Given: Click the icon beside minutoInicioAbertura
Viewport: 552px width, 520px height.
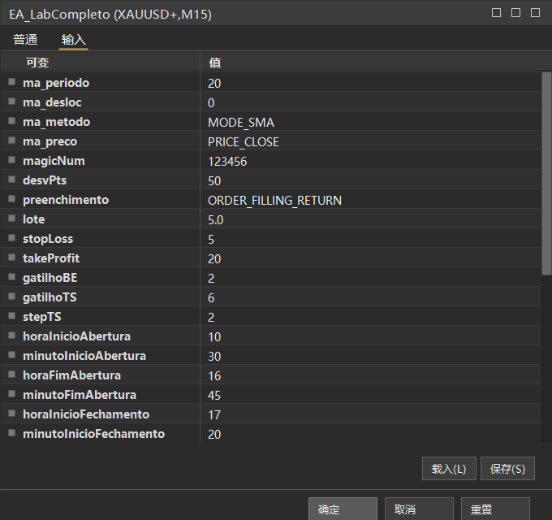Looking at the screenshot, I should coord(11,355).
